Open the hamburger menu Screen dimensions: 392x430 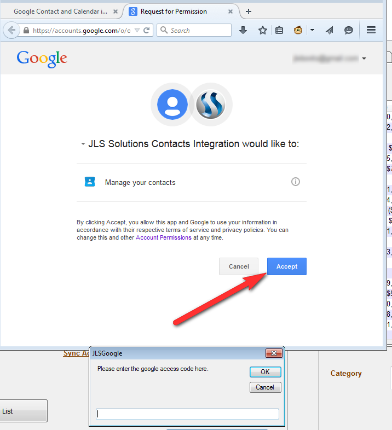coord(371,30)
